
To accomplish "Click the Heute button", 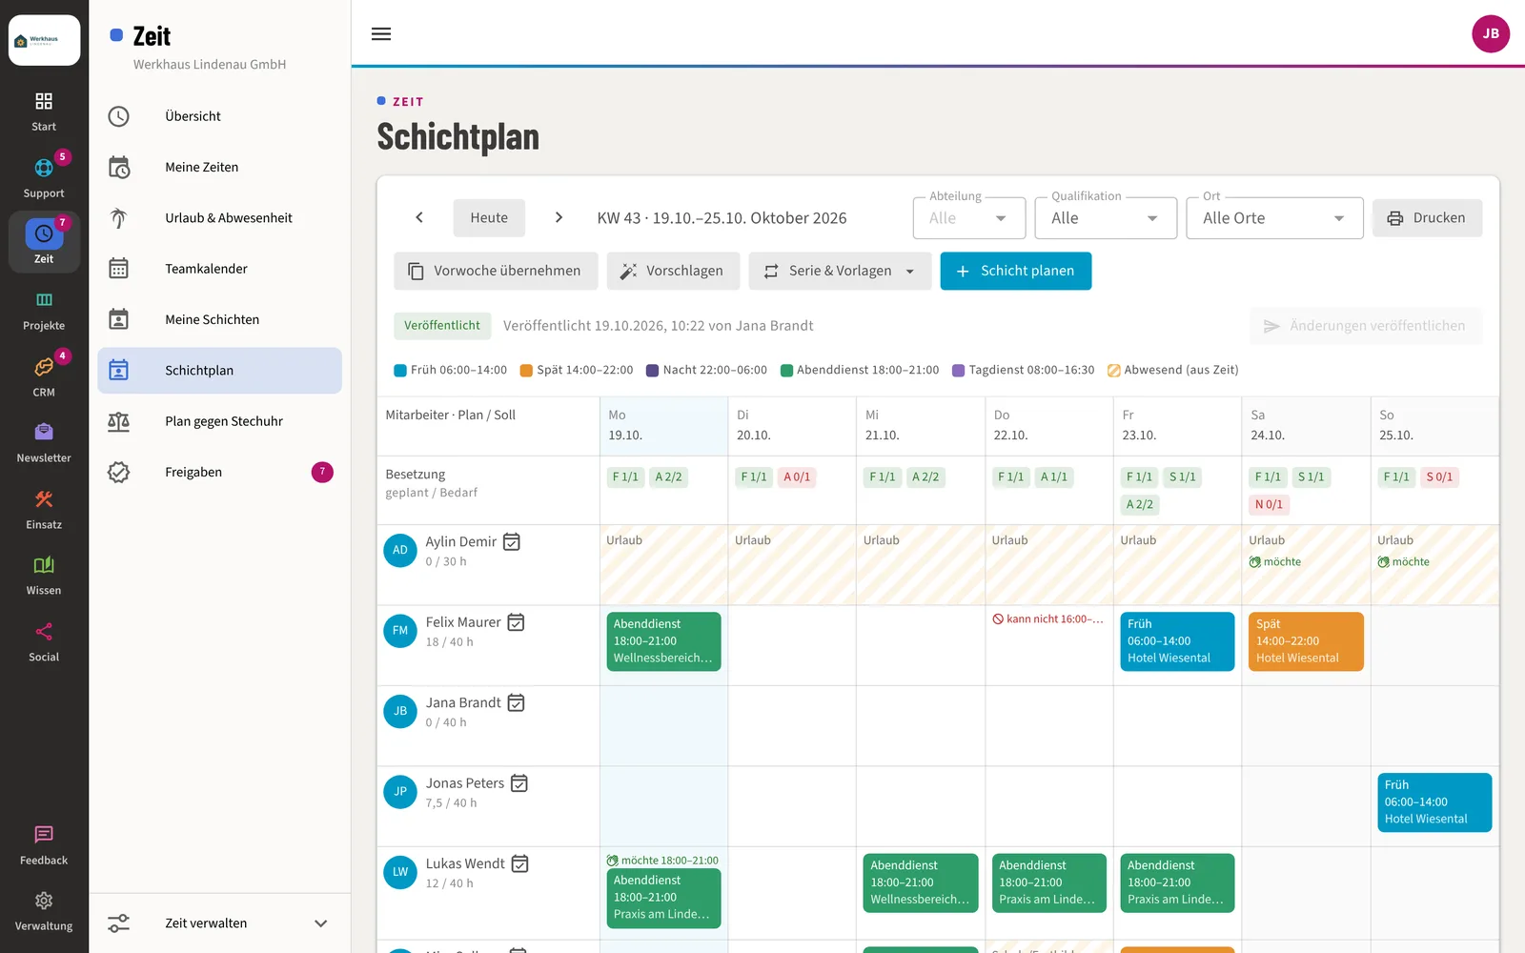I will (x=489, y=218).
